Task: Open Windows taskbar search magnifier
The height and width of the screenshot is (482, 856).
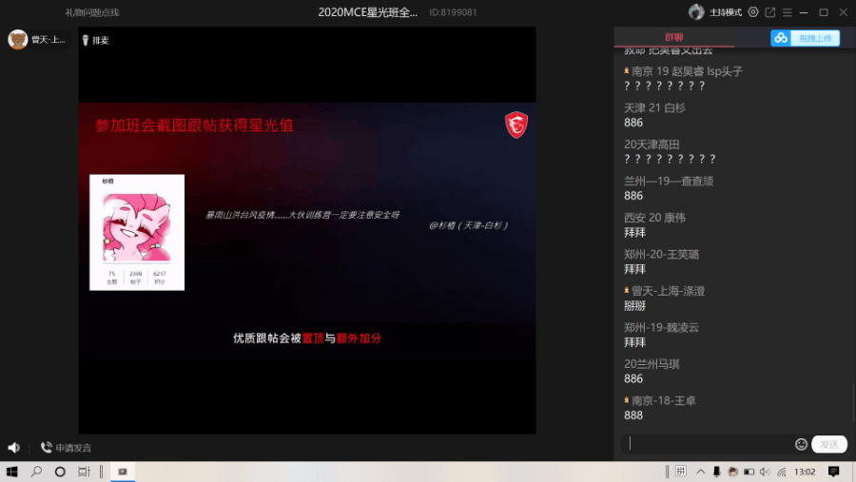Action: click(36, 472)
